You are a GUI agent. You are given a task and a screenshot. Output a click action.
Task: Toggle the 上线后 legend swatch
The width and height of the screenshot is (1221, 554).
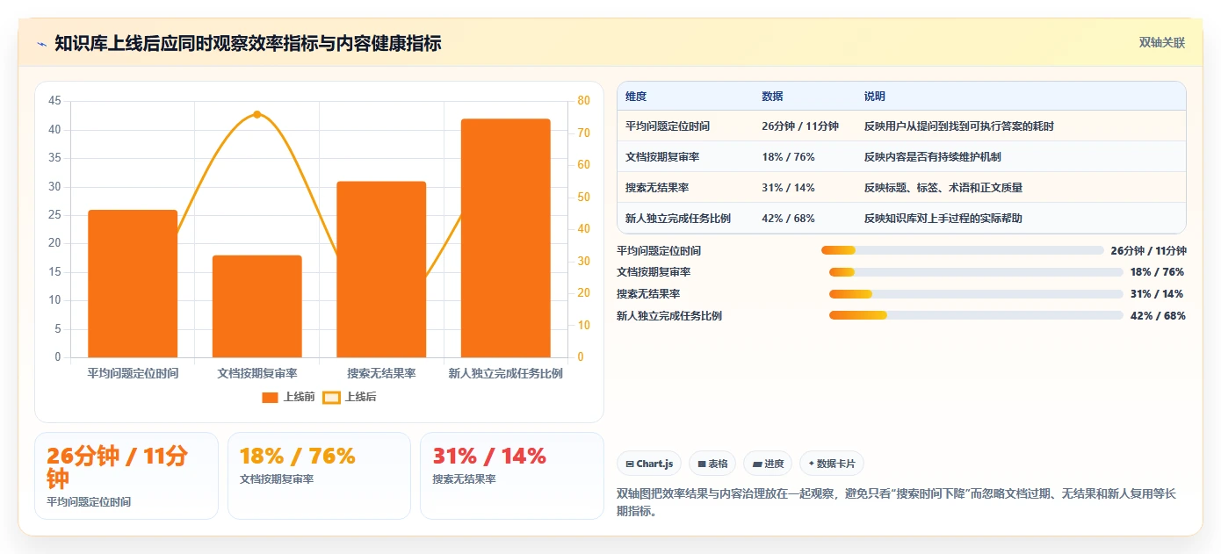tap(331, 397)
